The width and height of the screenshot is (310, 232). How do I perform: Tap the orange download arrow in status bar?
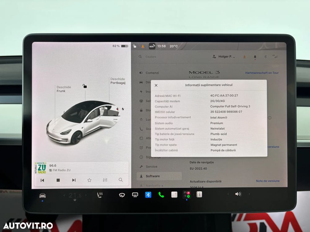pos(143,46)
